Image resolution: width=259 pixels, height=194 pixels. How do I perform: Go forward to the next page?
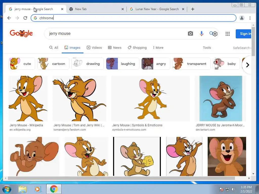pyautogui.click(x=17, y=18)
